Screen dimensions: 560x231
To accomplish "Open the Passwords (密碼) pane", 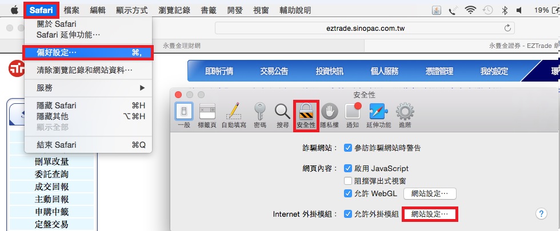I will [259, 115].
